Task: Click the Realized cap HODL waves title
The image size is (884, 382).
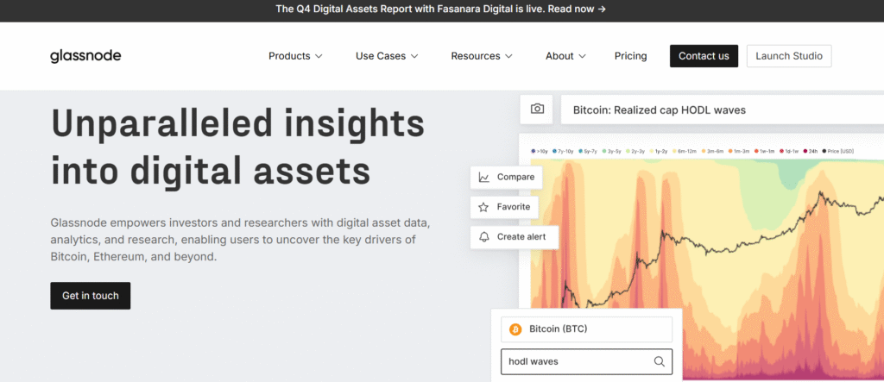Action: pos(659,110)
